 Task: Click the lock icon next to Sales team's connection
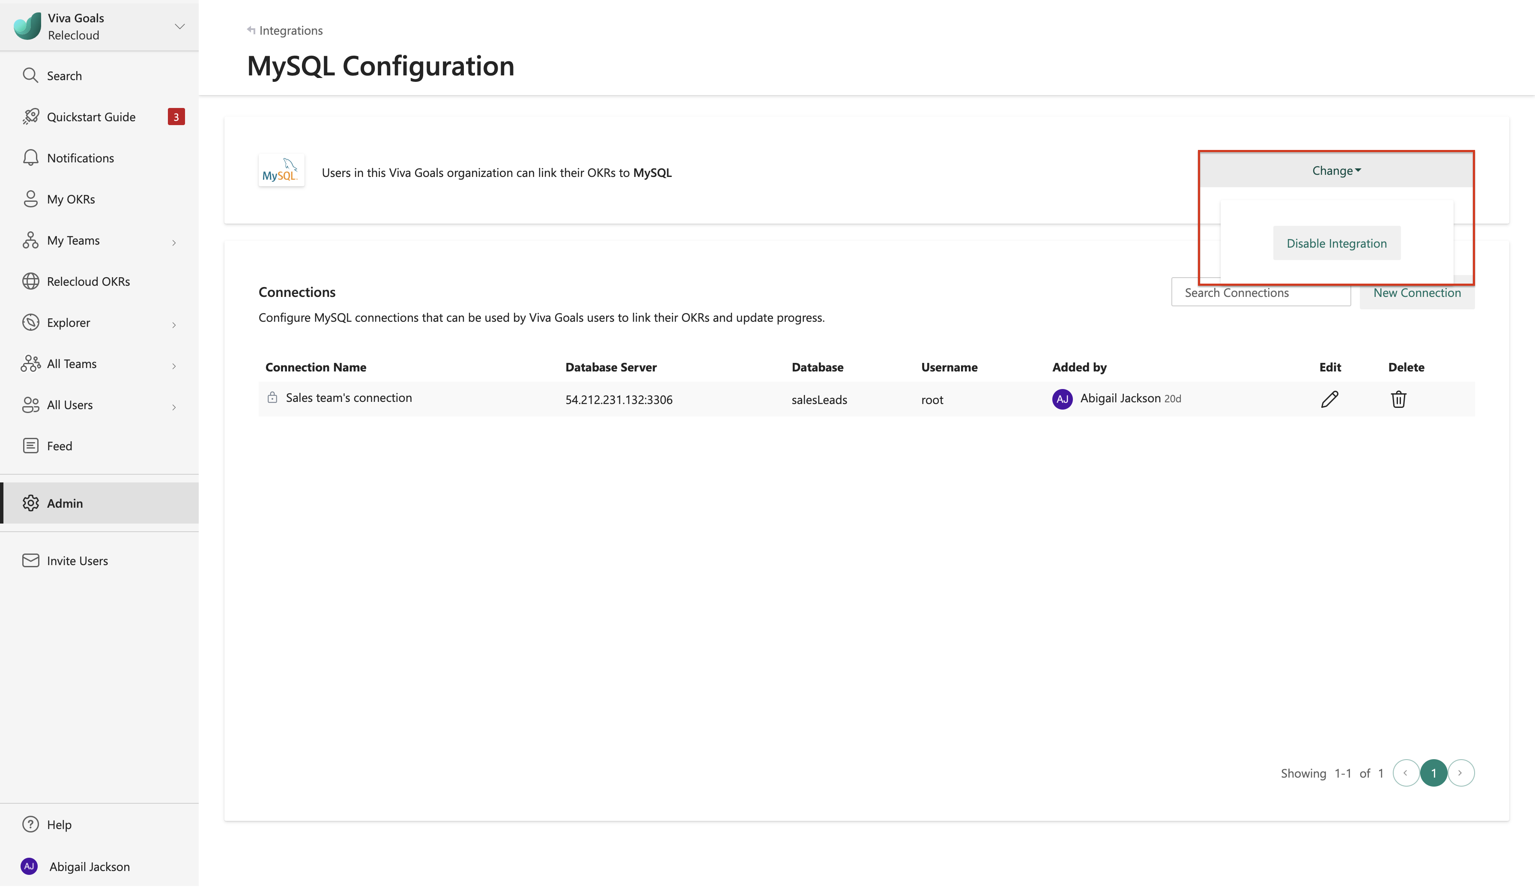click(x=272, y=397)
